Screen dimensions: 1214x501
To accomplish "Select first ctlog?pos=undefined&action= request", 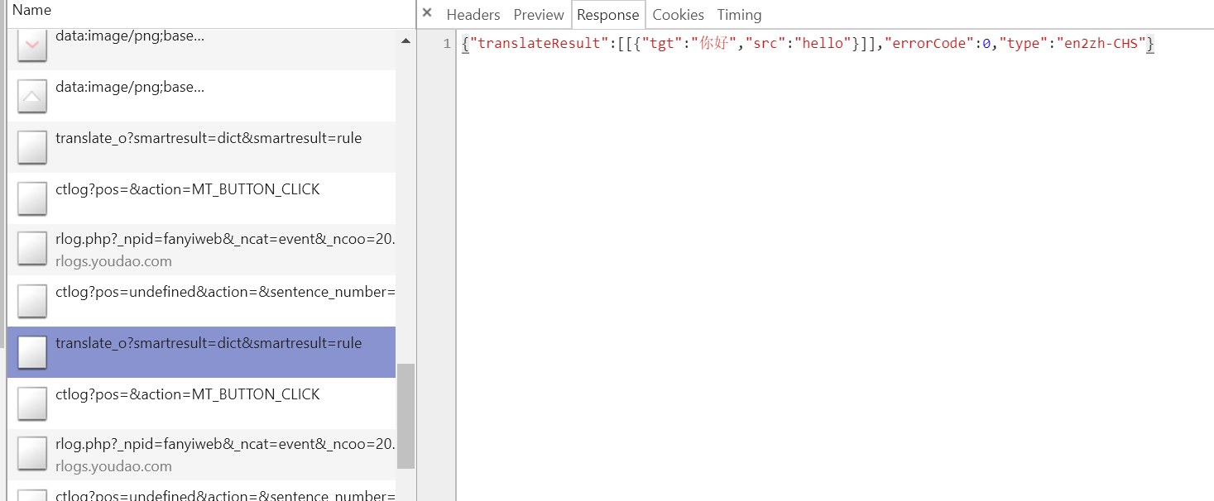I will [x=201, y=301].
